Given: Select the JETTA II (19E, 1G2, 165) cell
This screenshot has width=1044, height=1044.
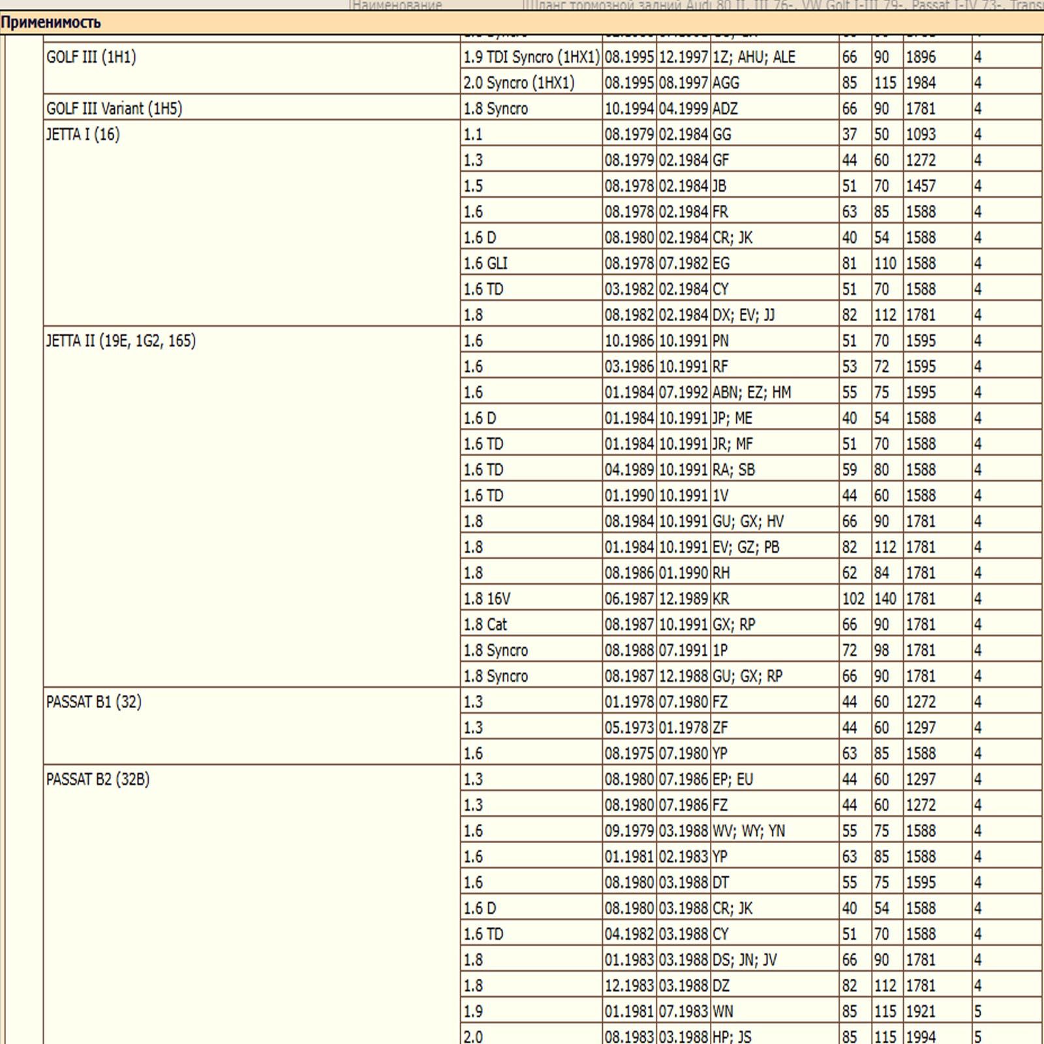Looking at the screenshot, I should click(252, 507).
